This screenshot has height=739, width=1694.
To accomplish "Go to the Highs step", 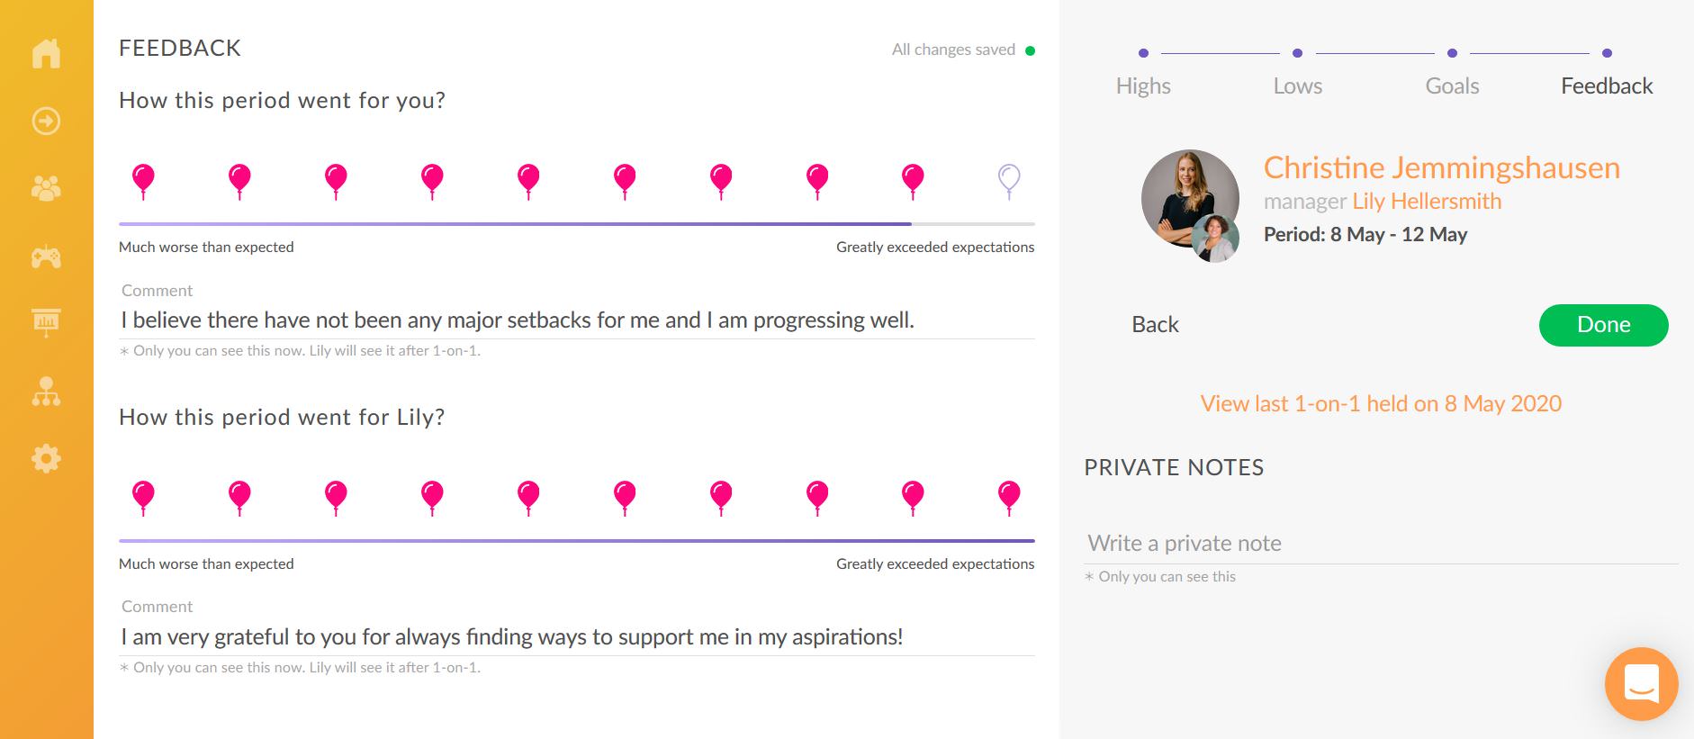I will coord(1143,86).
